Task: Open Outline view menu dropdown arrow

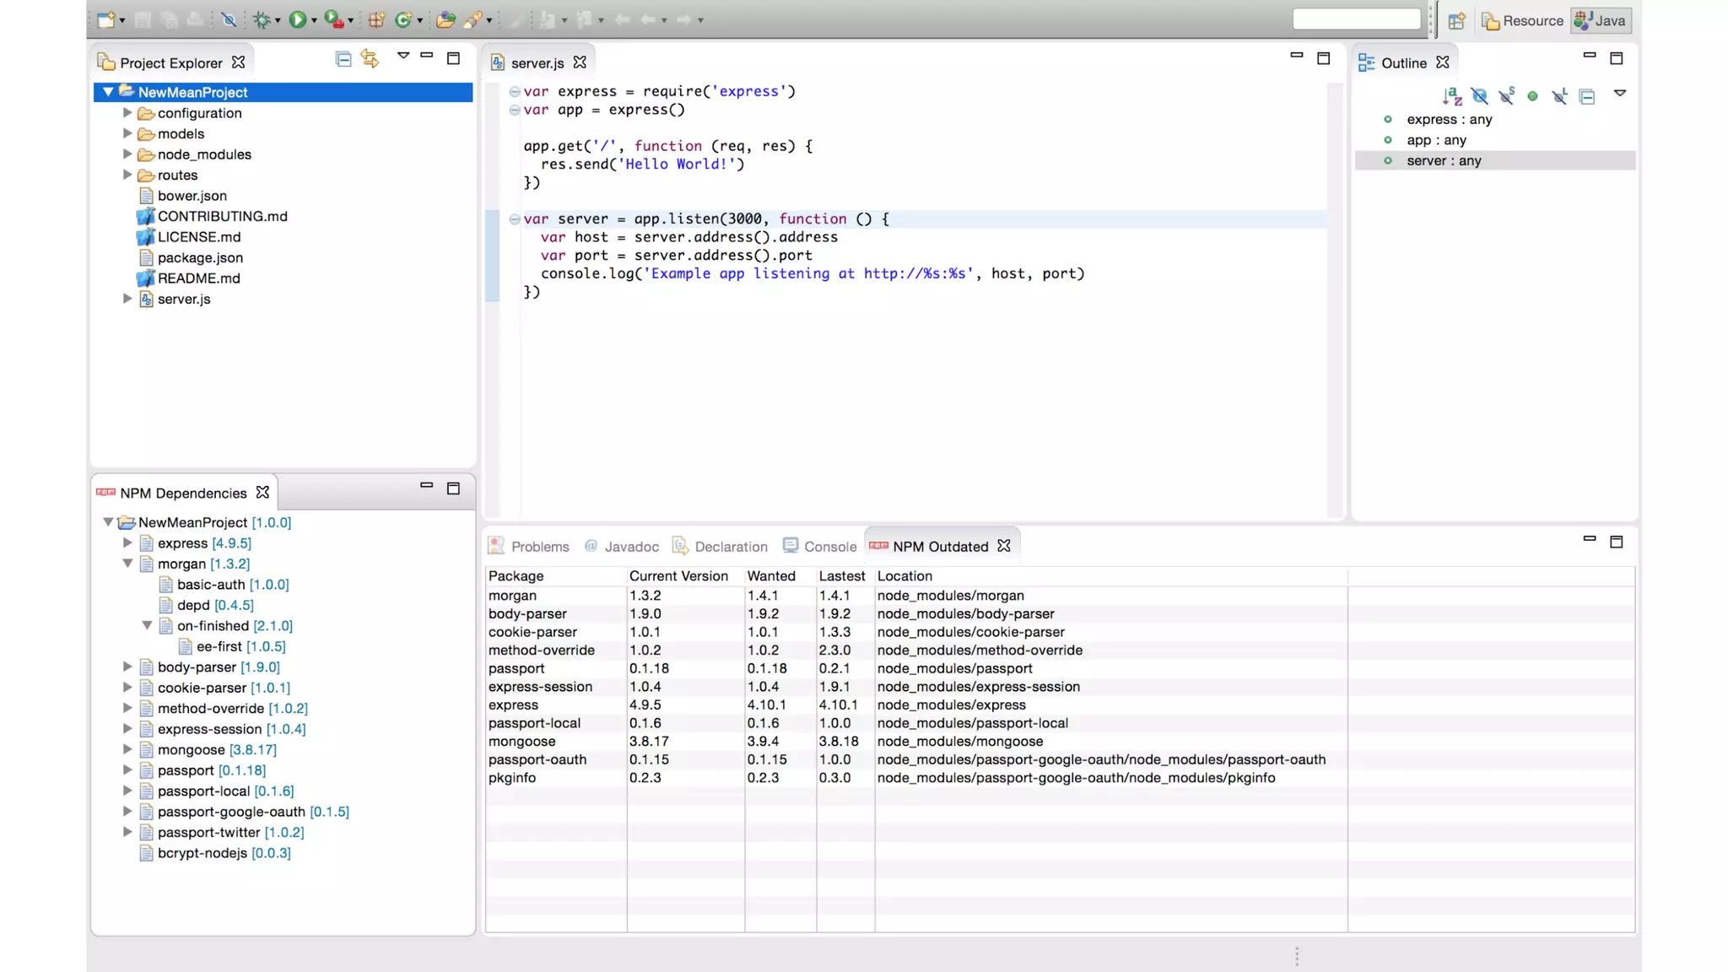Action: click(x=1619, y=94)
